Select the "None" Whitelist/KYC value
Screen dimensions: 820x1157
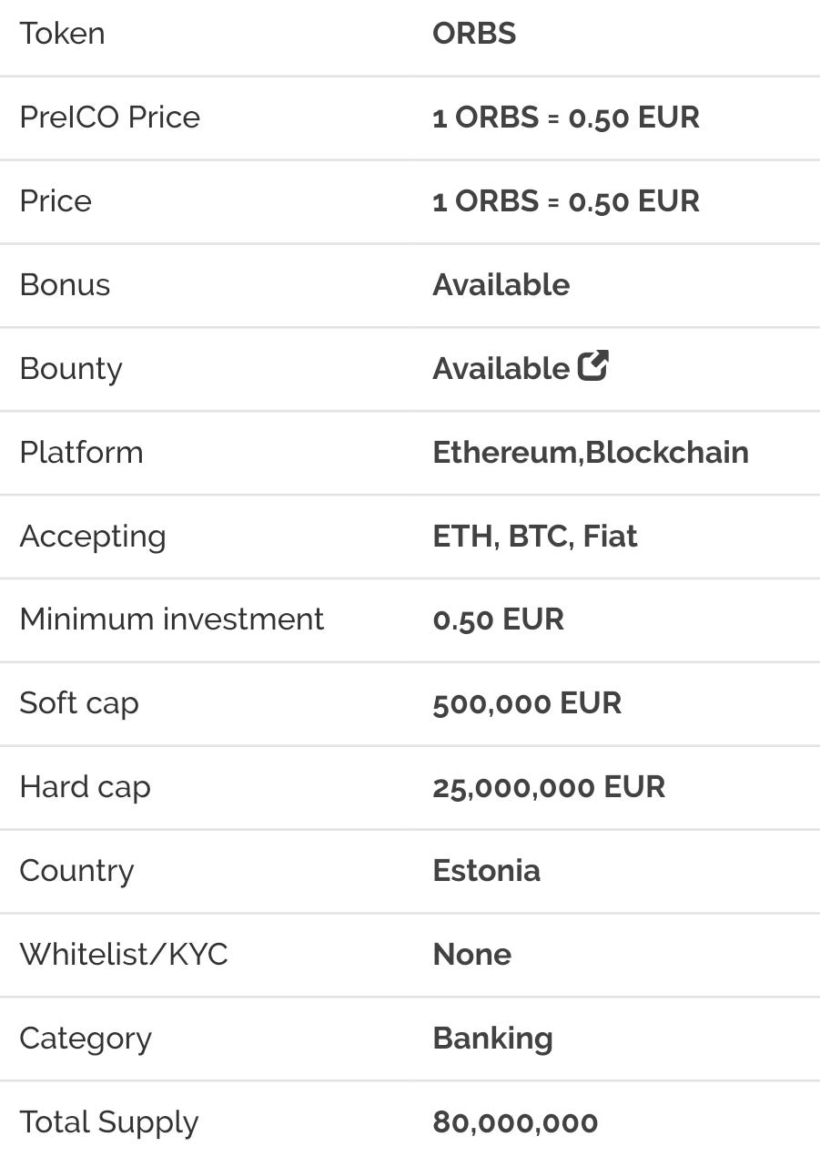[x=471, y=955]
